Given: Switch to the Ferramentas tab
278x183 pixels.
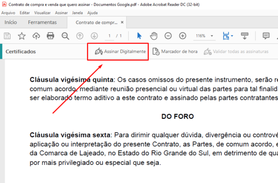Looking at the screenshot, I should (x=42, y=22).
